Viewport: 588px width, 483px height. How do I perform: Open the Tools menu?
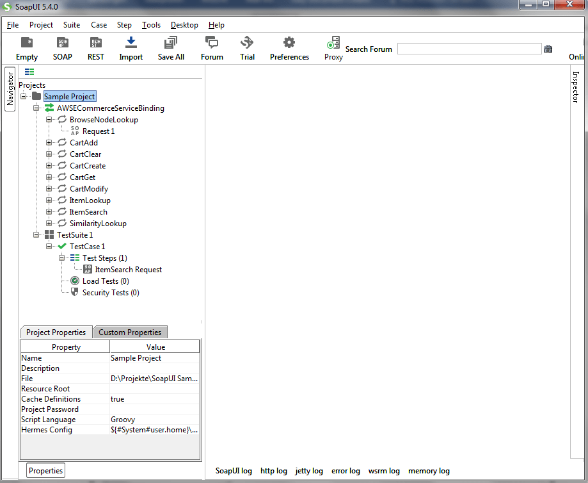click(x=151, y=25)
